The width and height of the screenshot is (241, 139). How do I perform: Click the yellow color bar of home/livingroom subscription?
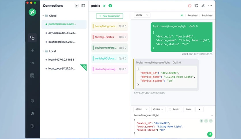[x=93, y=26]
